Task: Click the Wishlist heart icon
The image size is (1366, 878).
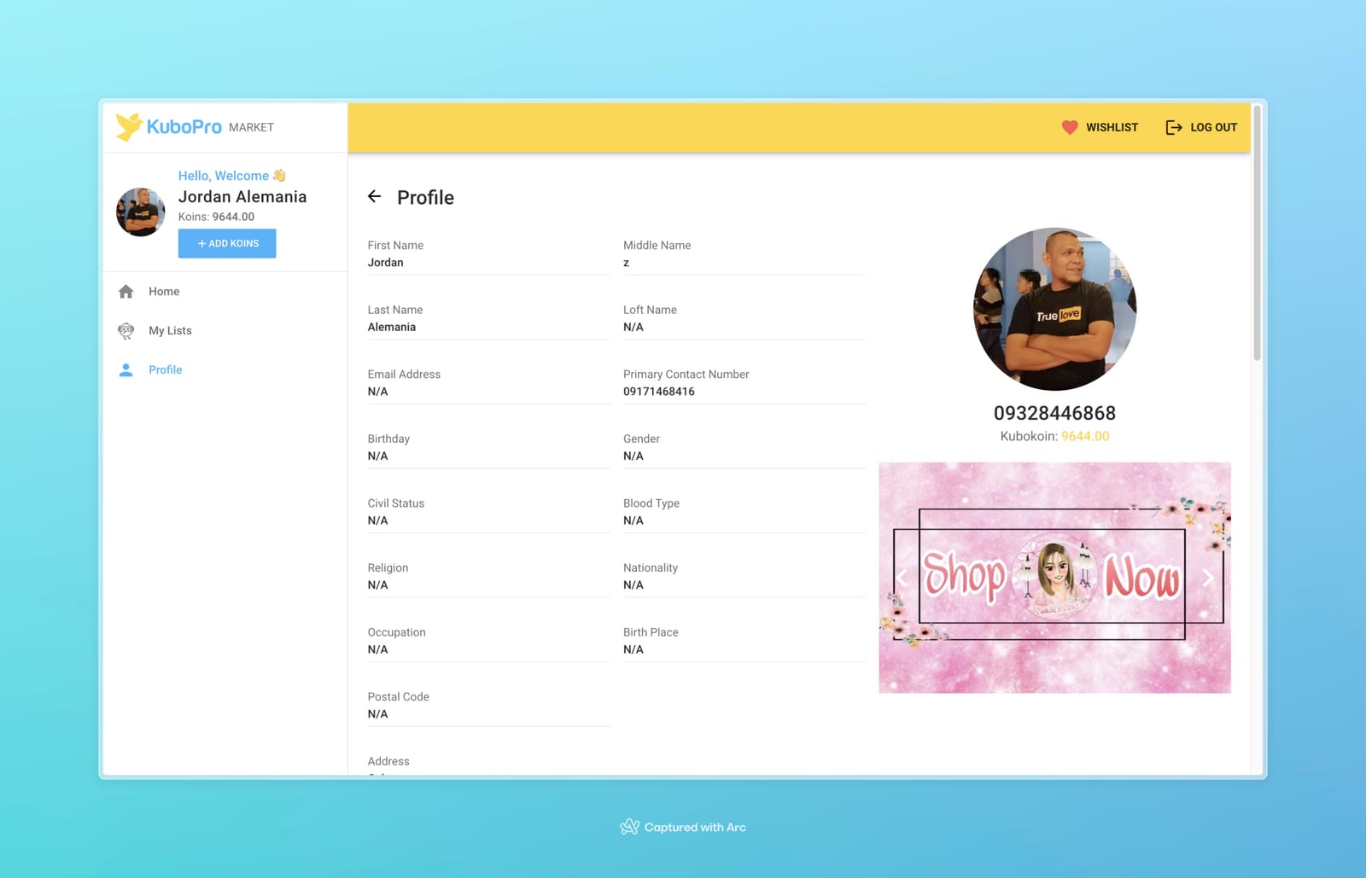Action: point(1069,126)
